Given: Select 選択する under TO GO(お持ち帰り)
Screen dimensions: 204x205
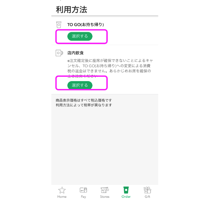Looking at the screenshot, I should point(80,36).
